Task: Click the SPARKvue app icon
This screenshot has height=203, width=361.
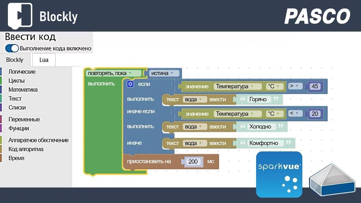Action: 279,174
